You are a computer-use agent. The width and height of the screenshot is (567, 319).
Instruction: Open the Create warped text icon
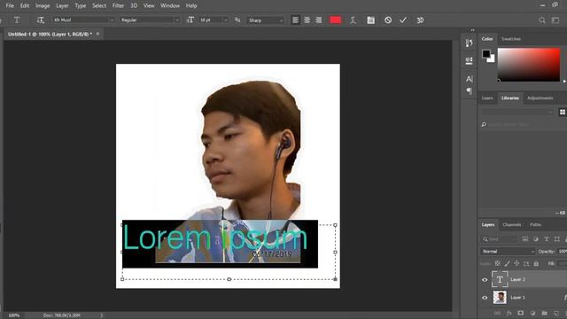pos(353,20)
